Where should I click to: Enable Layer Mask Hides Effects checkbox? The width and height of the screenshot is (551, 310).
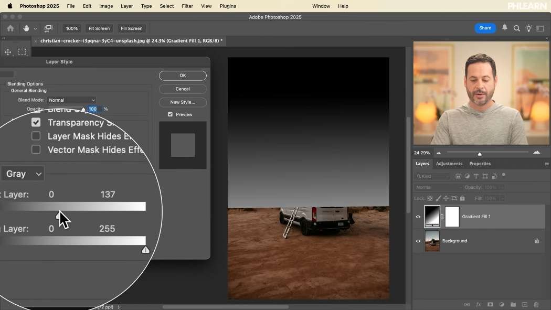pyautogui.click(x=36, y=136)
